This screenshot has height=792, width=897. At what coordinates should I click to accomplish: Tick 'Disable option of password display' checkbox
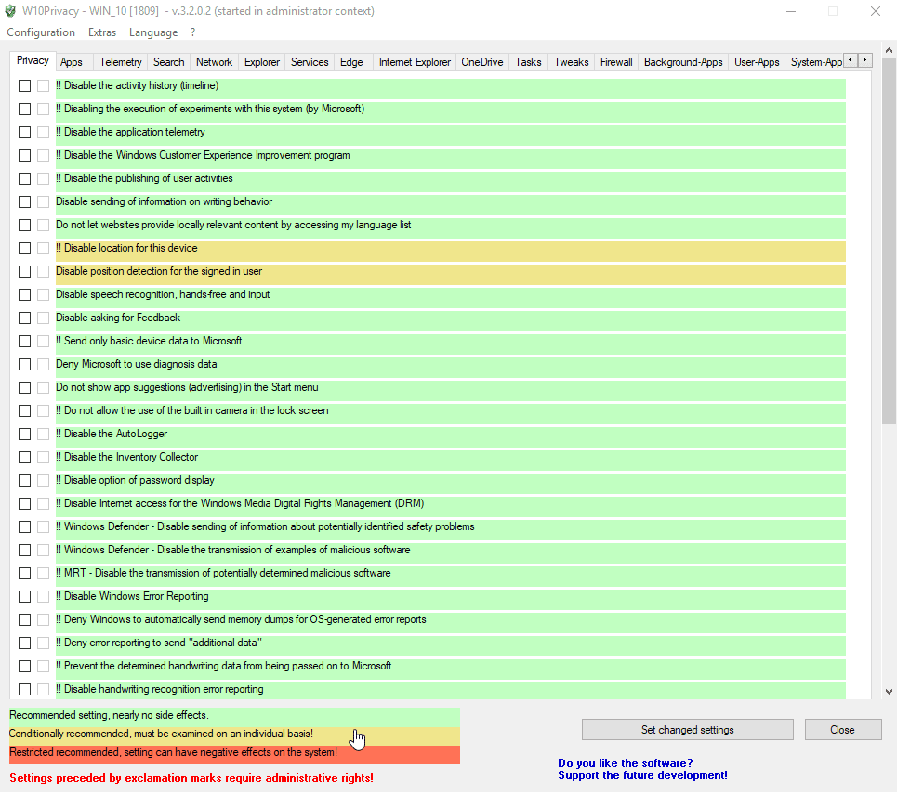tap(24, 480)
